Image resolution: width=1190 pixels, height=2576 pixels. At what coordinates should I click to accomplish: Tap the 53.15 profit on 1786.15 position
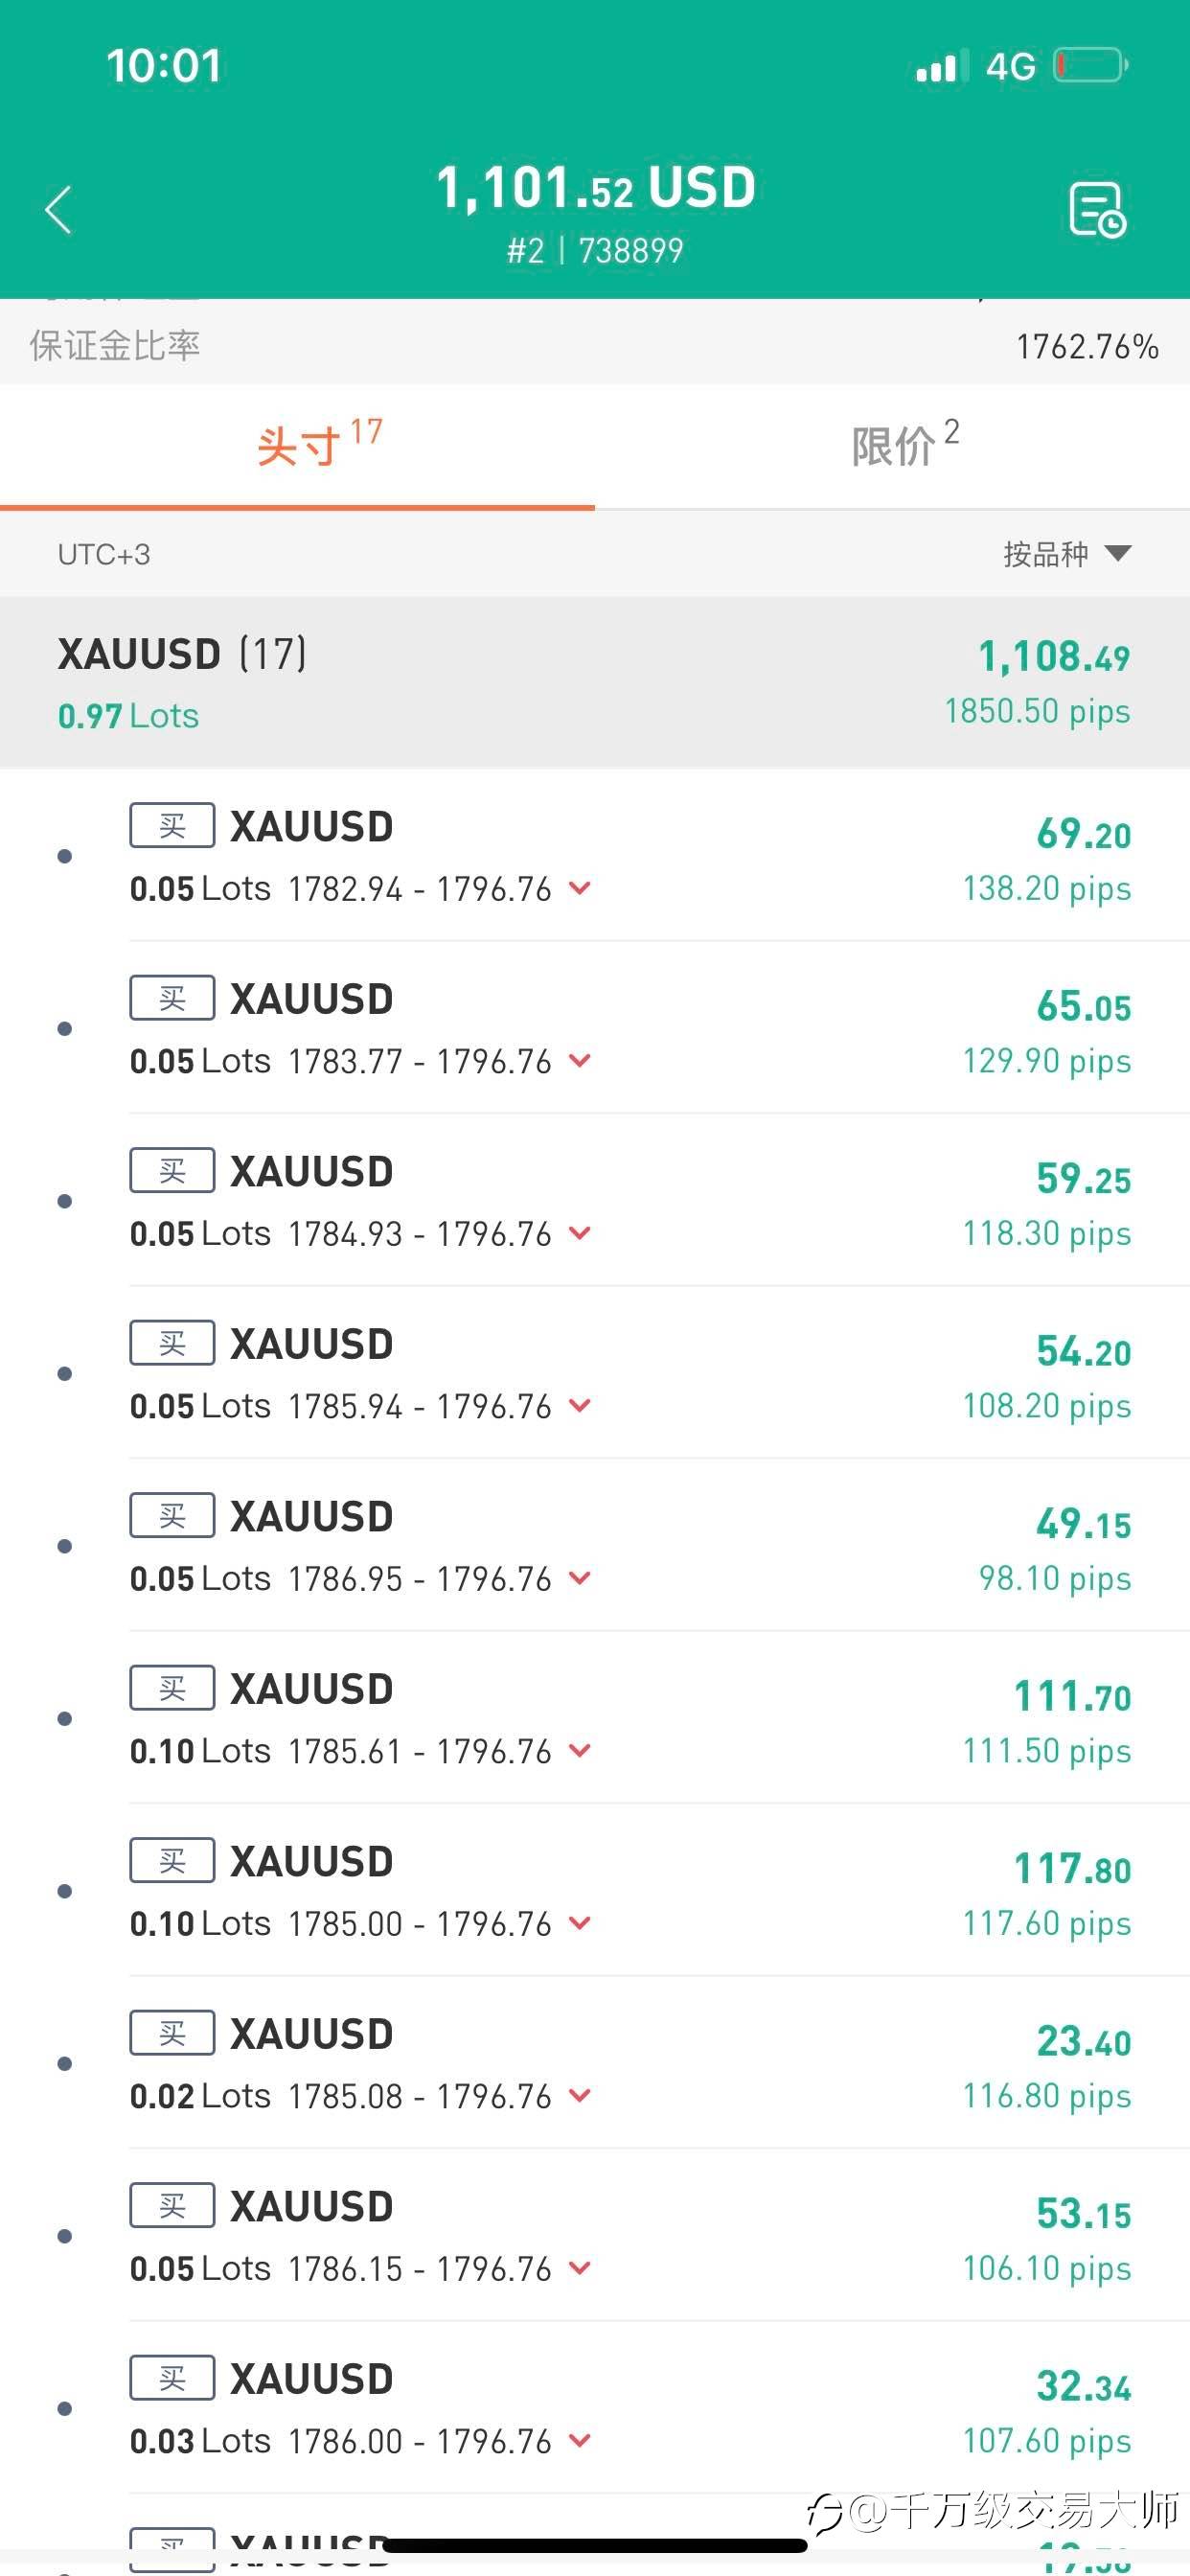(1083, 2214)
